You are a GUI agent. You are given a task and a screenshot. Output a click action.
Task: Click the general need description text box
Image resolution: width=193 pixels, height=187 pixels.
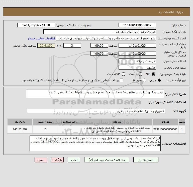(95, 94)
